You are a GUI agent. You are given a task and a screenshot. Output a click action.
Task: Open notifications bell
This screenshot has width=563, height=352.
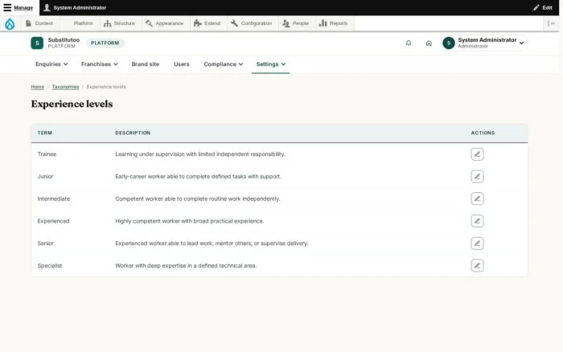click(x=409, y=43)
